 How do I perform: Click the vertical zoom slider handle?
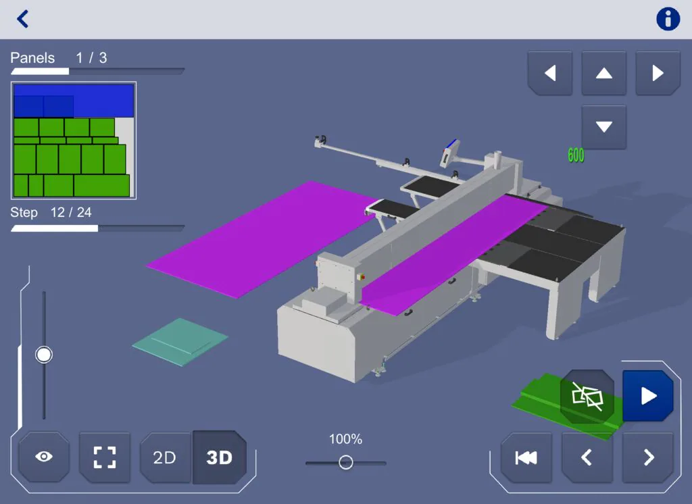tap(44, 355)
